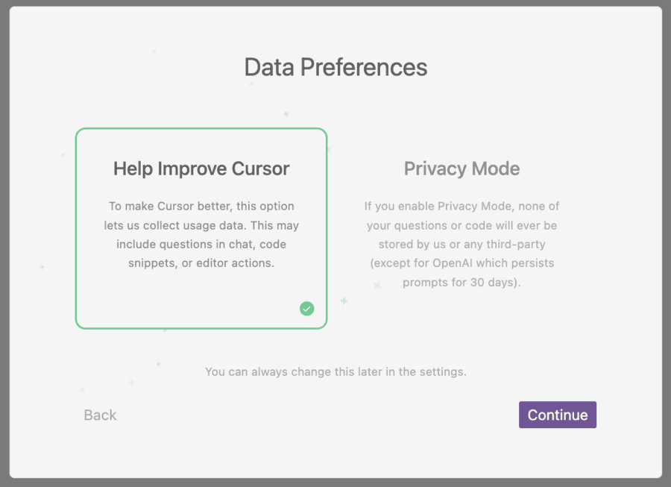The width and height of the screenshot is (671, 487).
Task: Select the Help Improve Cursor card
Action: [x=201, y=228]
